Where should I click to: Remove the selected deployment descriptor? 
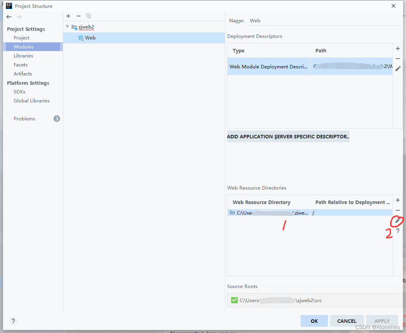pos(398,59)
